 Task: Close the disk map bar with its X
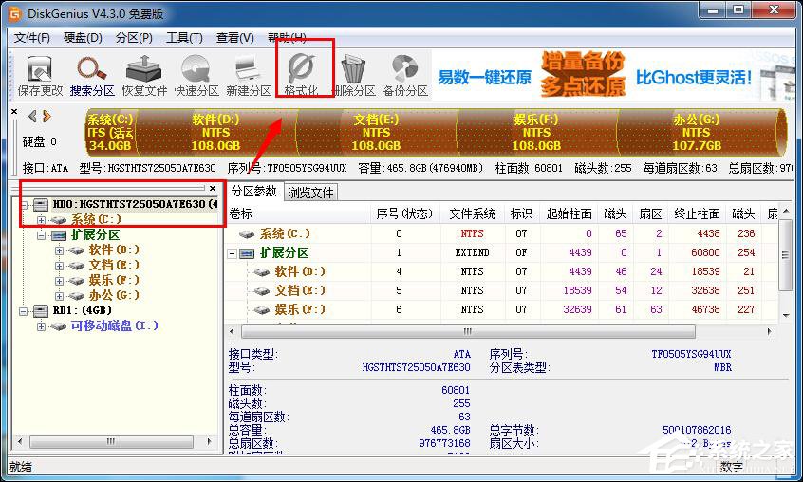coord(14,112)
